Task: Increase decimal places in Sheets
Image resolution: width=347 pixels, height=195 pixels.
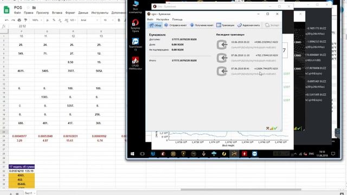Action: pos(66,20)
